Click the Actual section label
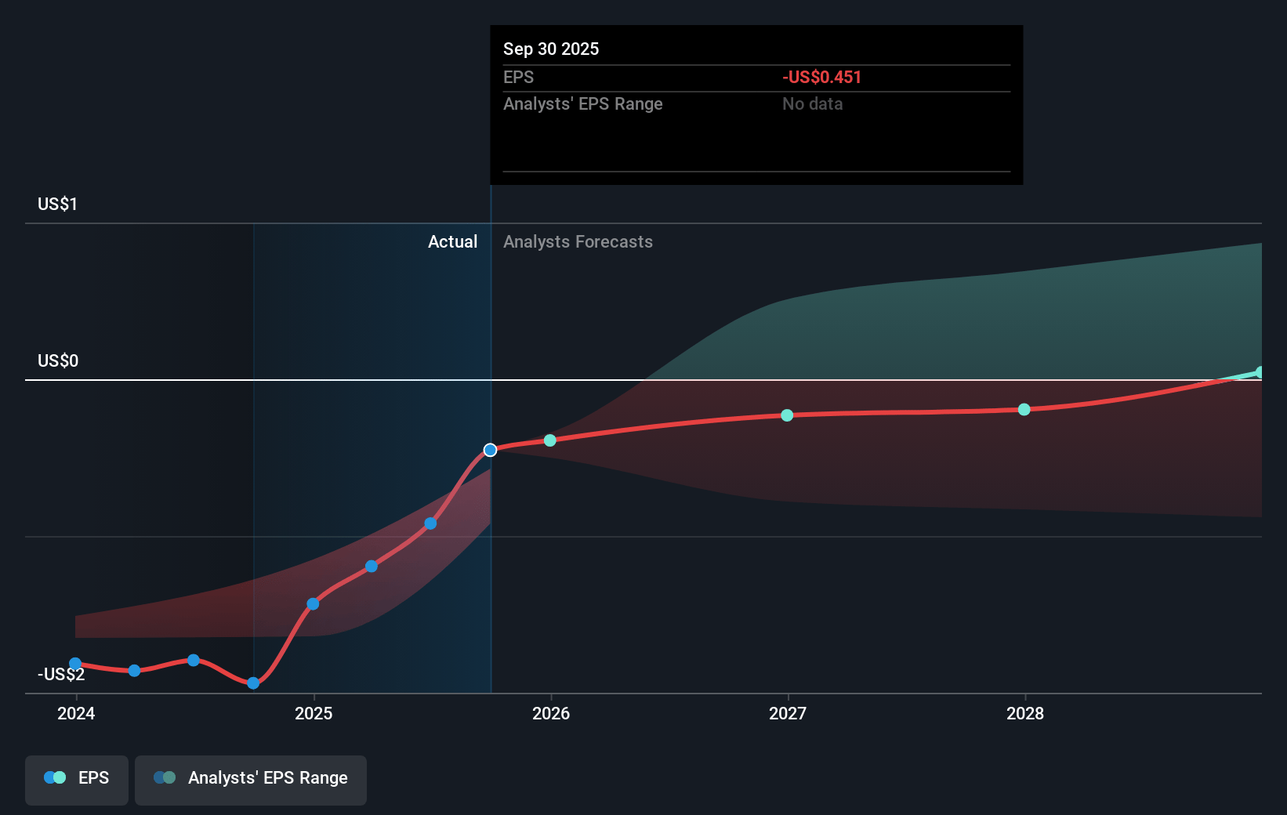This screenshot has height=815, width=1287. [x=452, y=241]
